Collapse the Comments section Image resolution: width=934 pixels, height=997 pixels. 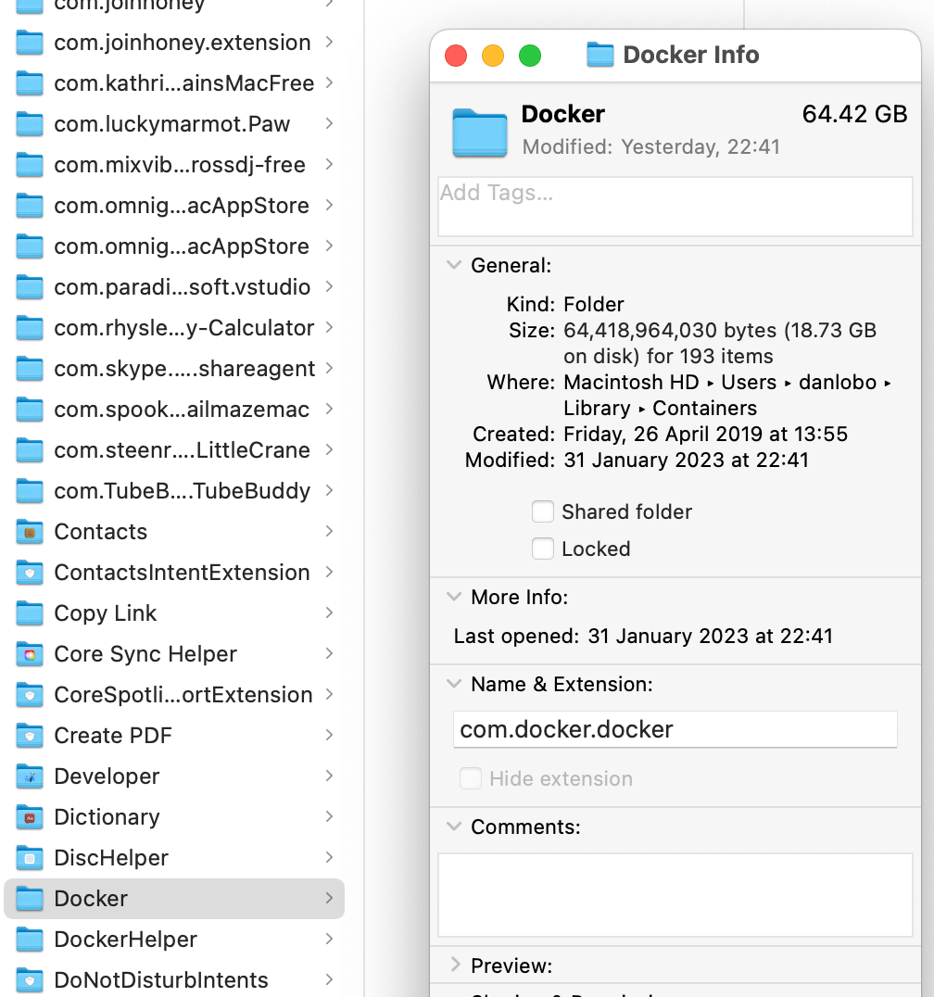pyautogui.click(x=454, y=826)
